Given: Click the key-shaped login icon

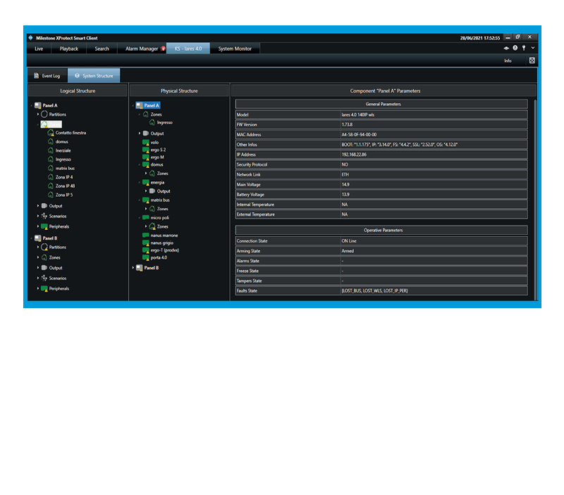Looking at the screenshot, I should [x=524, y=48].
